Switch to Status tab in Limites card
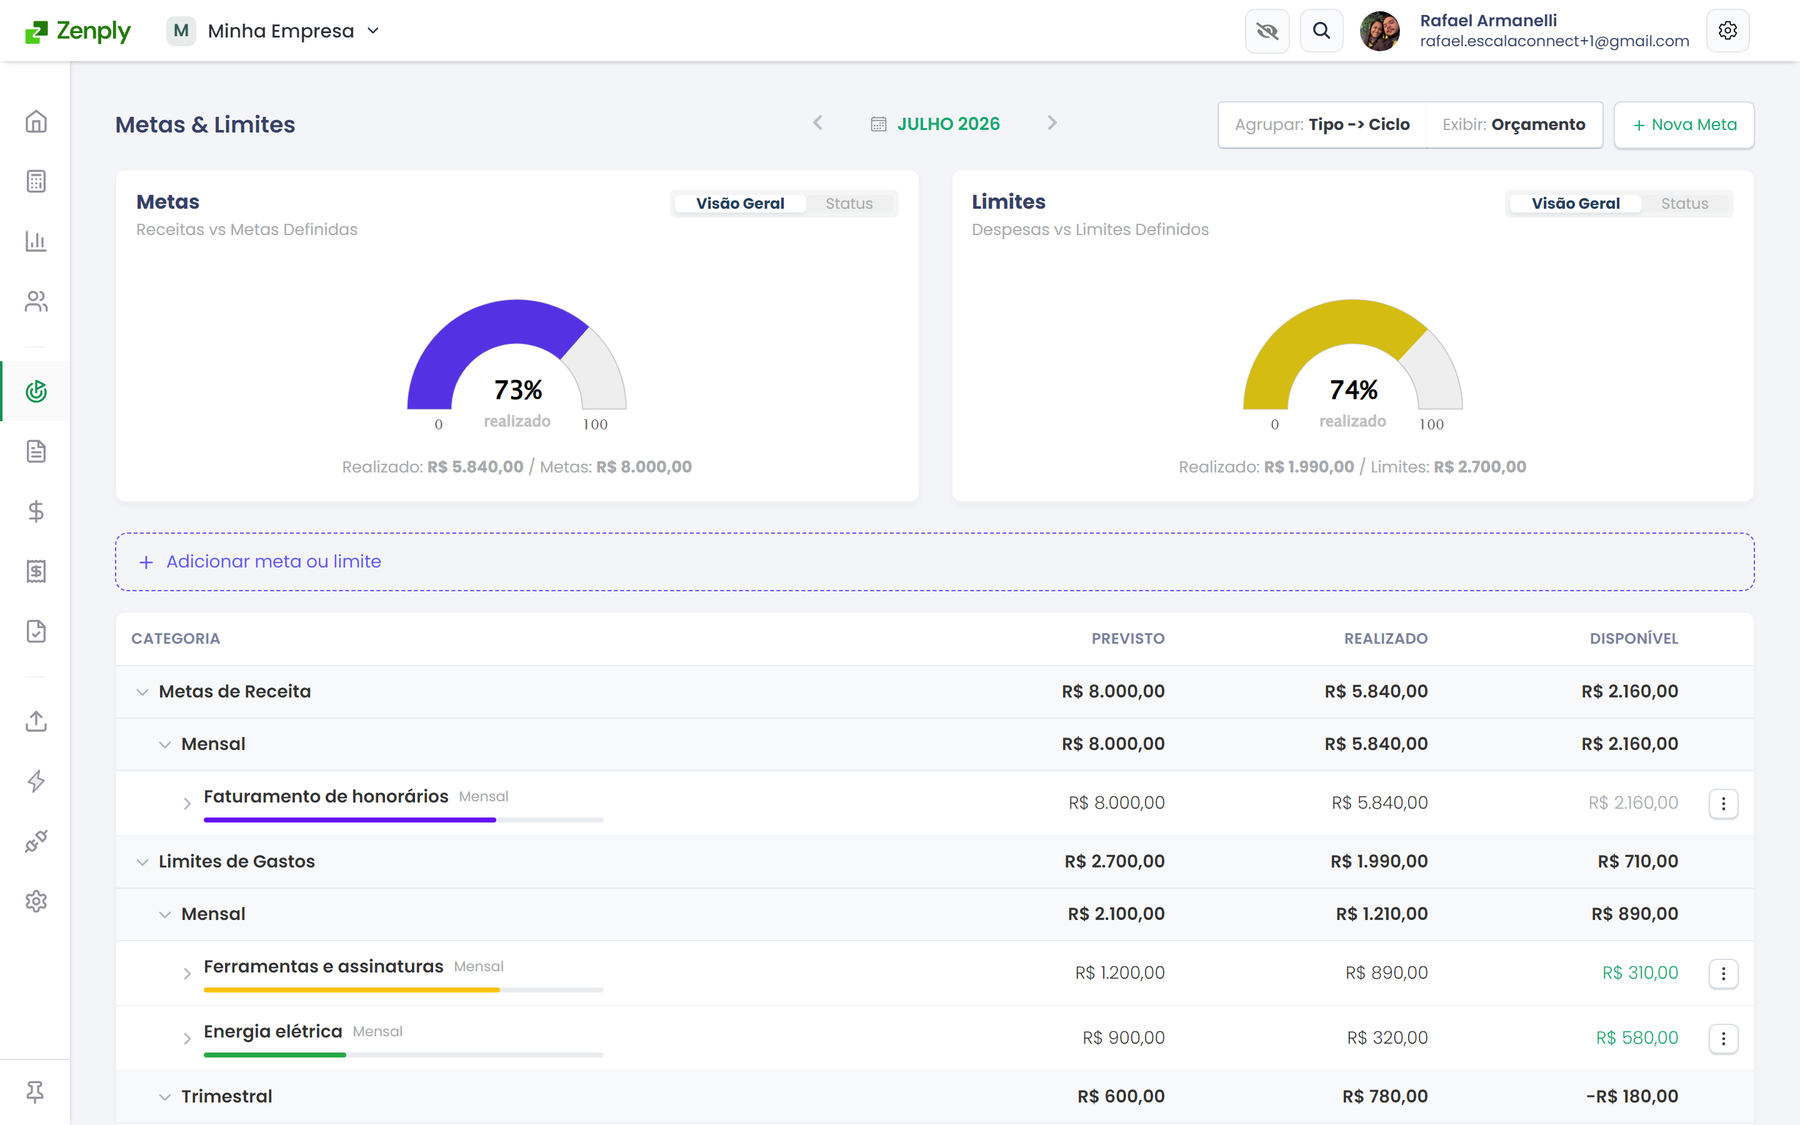This screenshot has width=1800, height=1125. click(1685, 204)
